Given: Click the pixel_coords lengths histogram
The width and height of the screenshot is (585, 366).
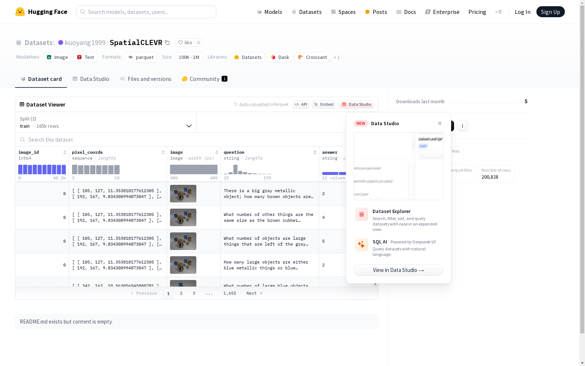Looking at the screenshot, I should click(x=96, y=169).
